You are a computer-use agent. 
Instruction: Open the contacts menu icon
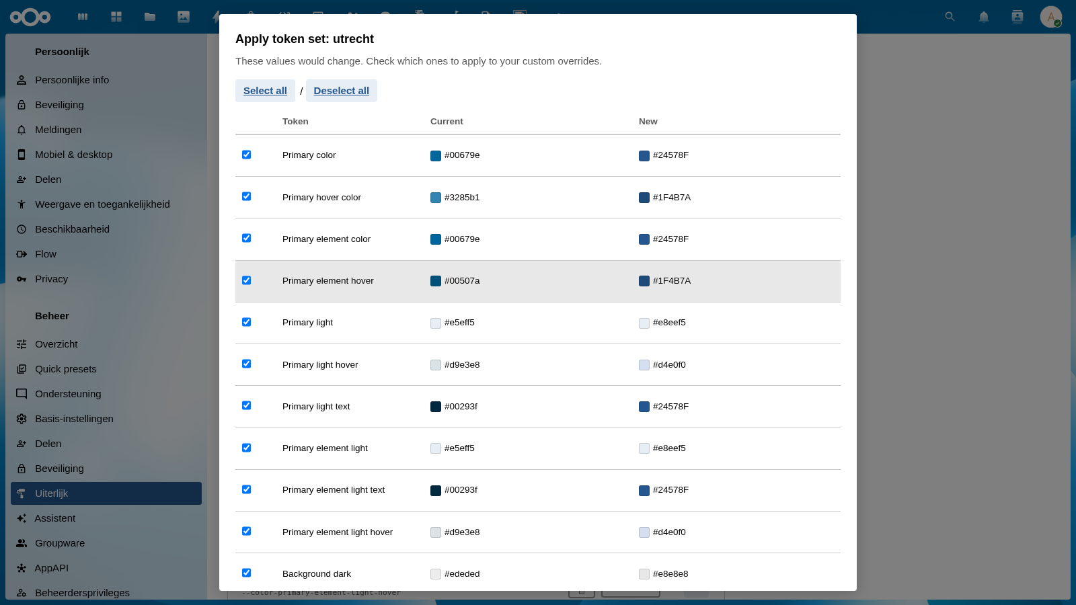pos(1017,17)
